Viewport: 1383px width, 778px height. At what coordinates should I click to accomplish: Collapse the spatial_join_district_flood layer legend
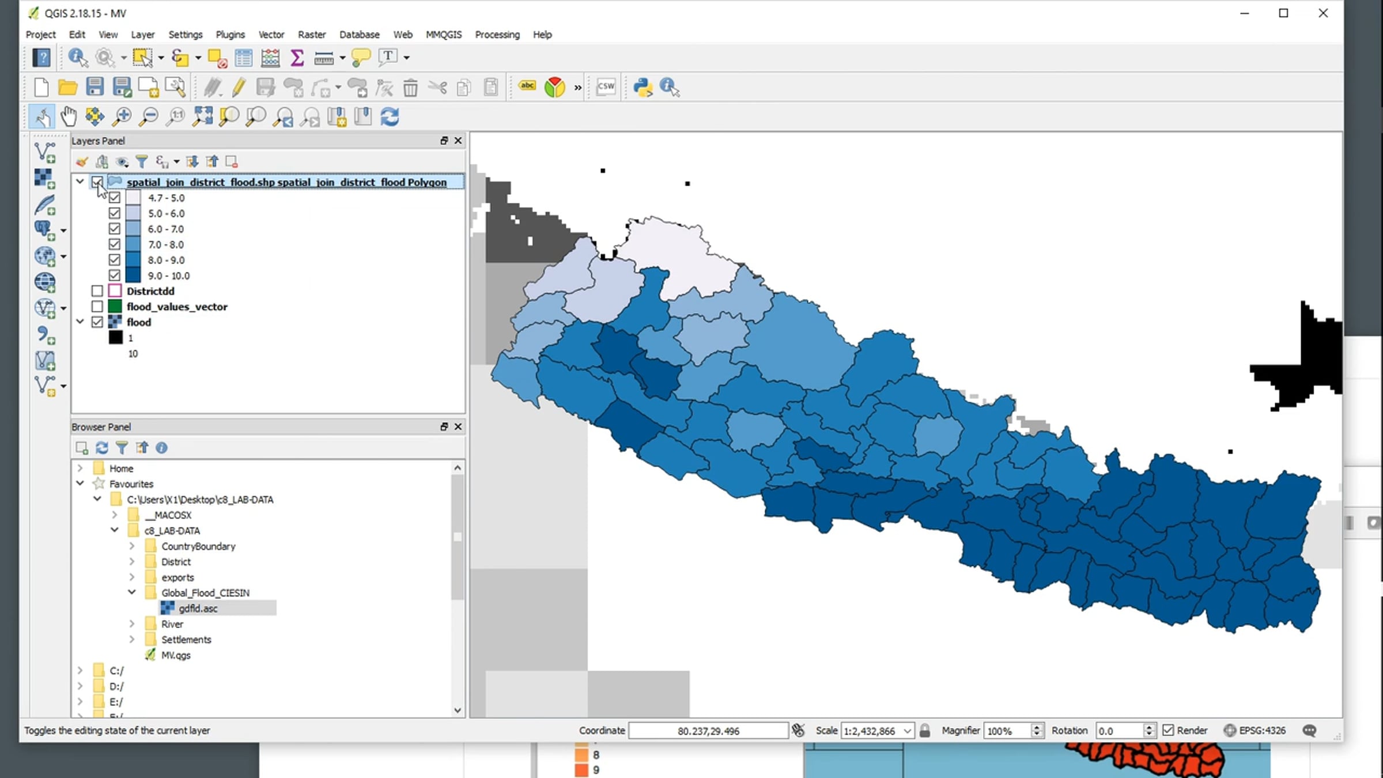click(80, 182)
